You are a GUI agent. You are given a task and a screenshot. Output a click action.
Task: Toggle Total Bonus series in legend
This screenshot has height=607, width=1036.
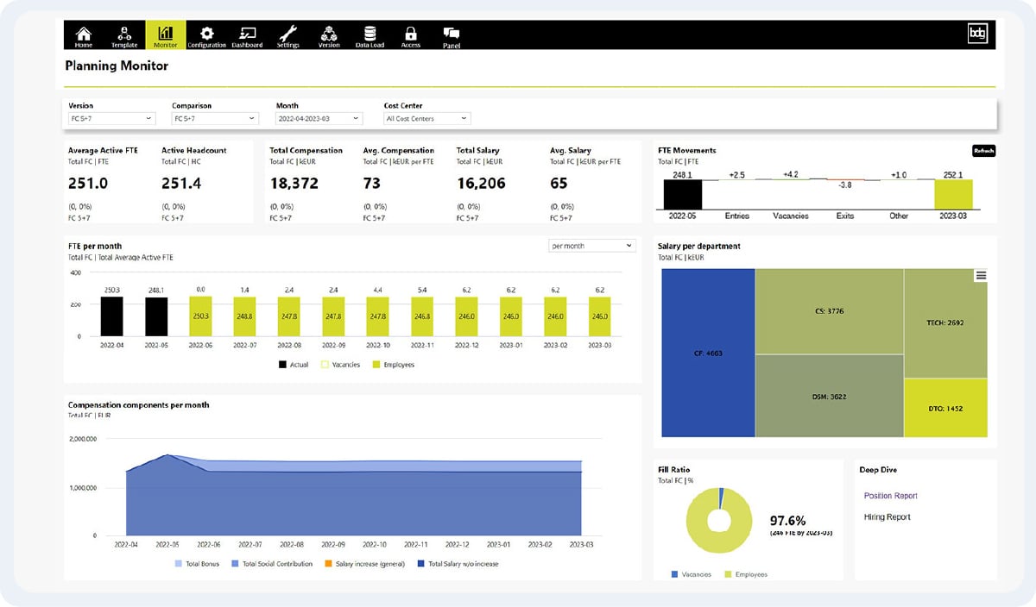pos(197,564)
